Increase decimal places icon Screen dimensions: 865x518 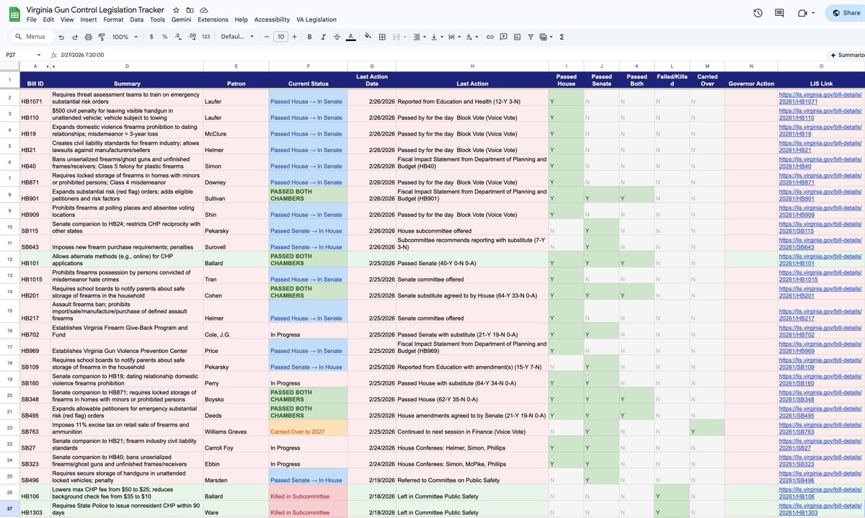(192, 37)
